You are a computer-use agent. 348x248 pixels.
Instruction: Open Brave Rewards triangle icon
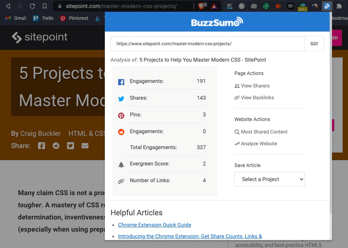pos(214,6)
